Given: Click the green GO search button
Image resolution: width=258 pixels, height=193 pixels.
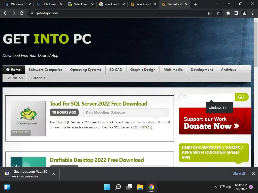Looking at the screenshot, I should tap(241, 97).
